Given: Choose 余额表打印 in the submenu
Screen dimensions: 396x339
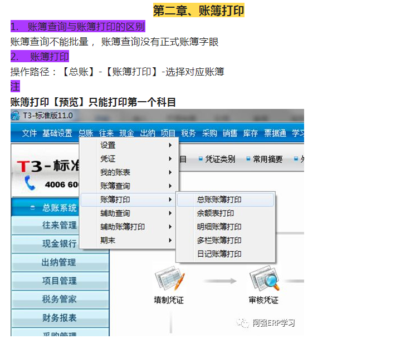Looking at the screenshot, I should (215, 213).
